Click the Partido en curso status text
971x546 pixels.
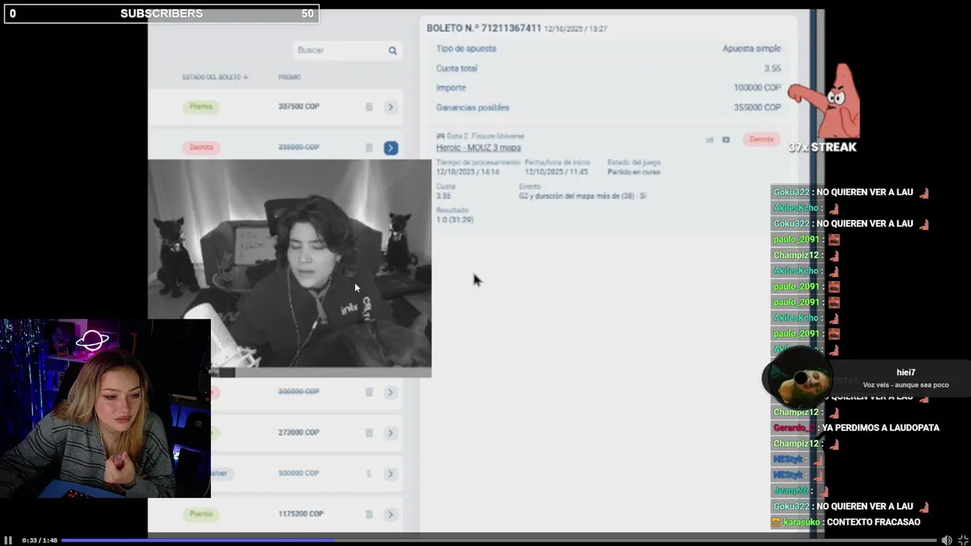pos(633,172)
